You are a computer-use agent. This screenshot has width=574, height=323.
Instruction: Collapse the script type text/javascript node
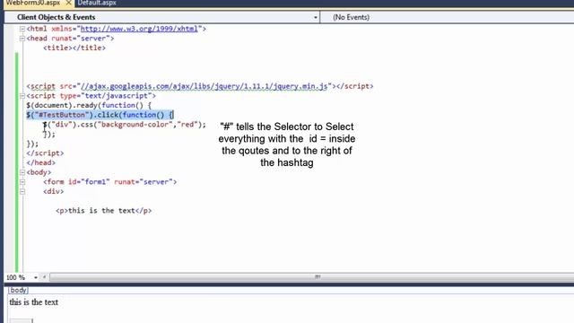coord(22,96)
